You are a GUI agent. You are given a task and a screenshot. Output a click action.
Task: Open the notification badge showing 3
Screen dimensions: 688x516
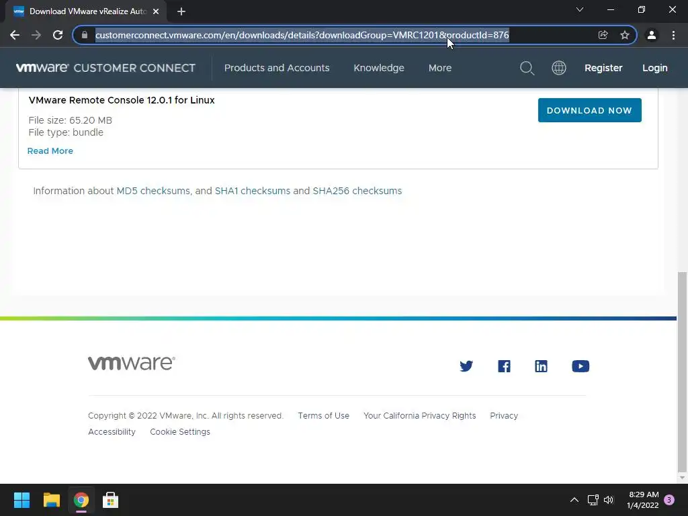(669, 500)
